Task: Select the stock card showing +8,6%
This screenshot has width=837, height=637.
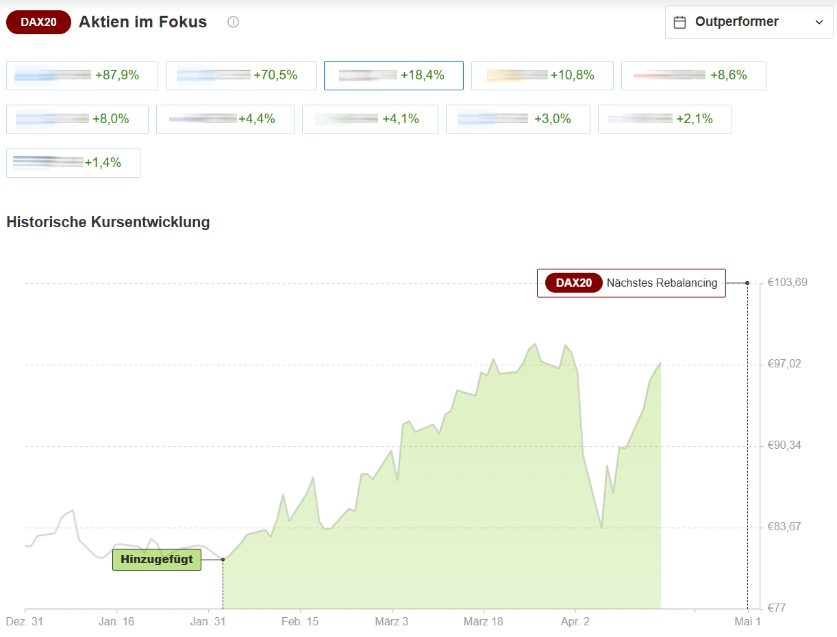Action: [x=694, y=75]
